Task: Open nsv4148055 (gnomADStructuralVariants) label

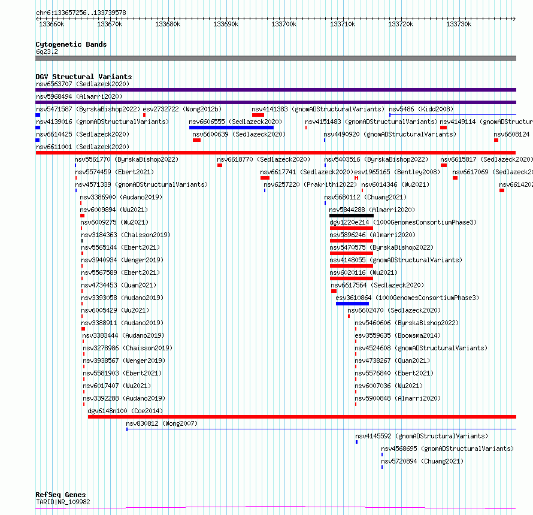Action: tap(396, 260)
